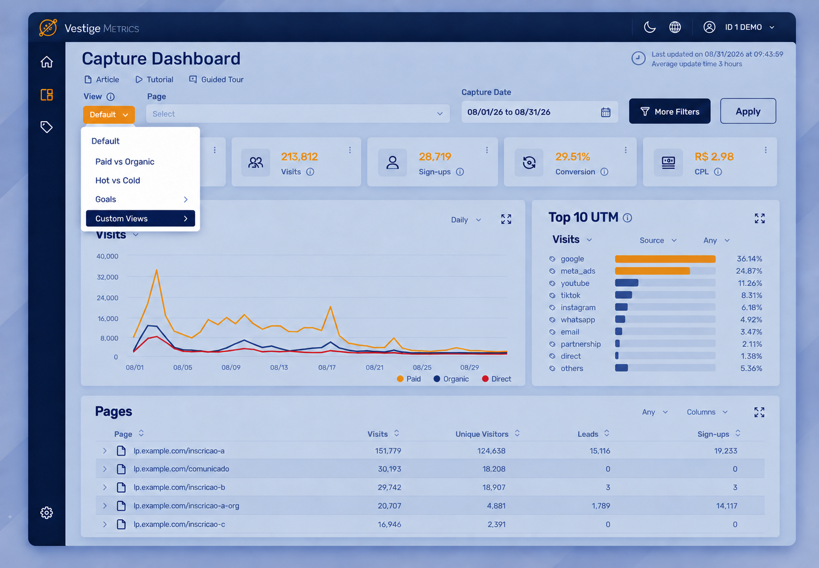The width and height of the screenshot is (819, 568).
Task: Start the Guided Tour
Action: coord(216,79)
